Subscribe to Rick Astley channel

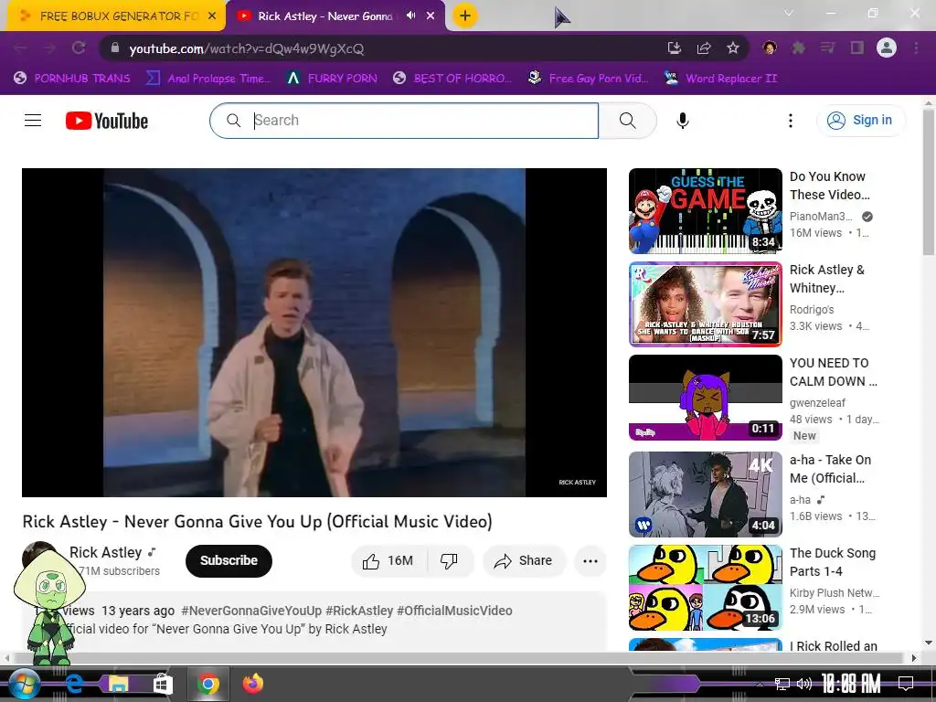(229, 560)
